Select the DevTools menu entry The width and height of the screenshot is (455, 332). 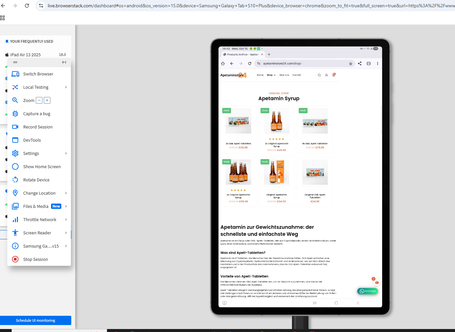32,140
